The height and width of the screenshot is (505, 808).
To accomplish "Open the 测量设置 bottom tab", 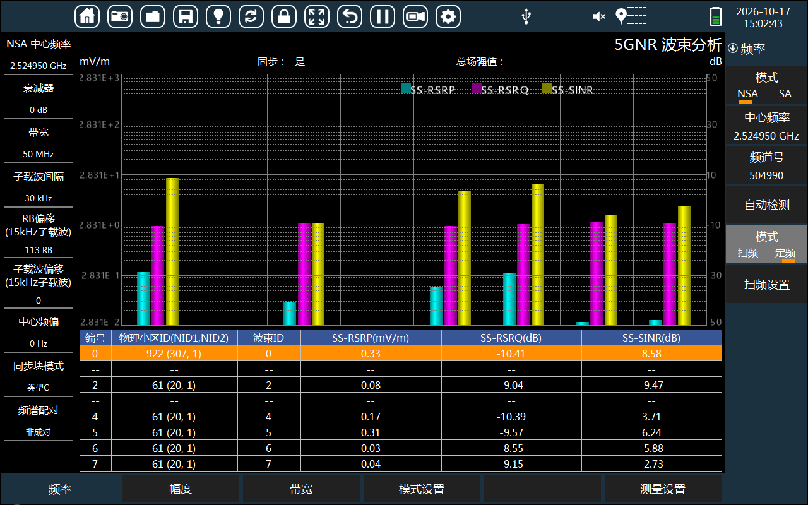I will pyautogui.click(x=663, y=489).
